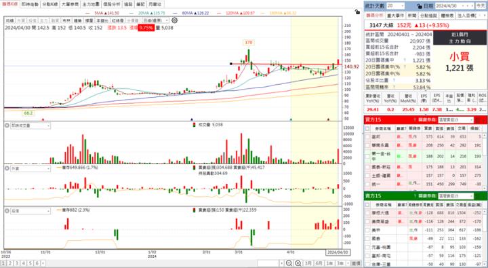
Task: Toggle the 趨勢 trend overlay button
Action: point(77,20)
